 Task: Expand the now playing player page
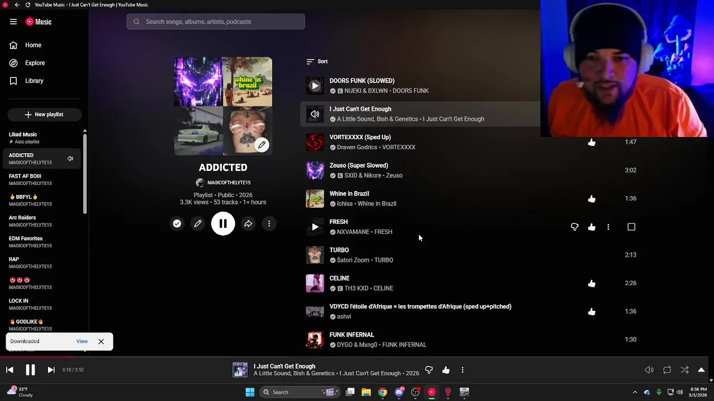(x=701, y=370)
